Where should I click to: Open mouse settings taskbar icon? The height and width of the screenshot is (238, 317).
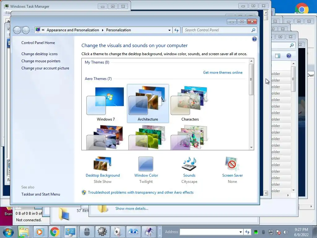tap(87, 232)
